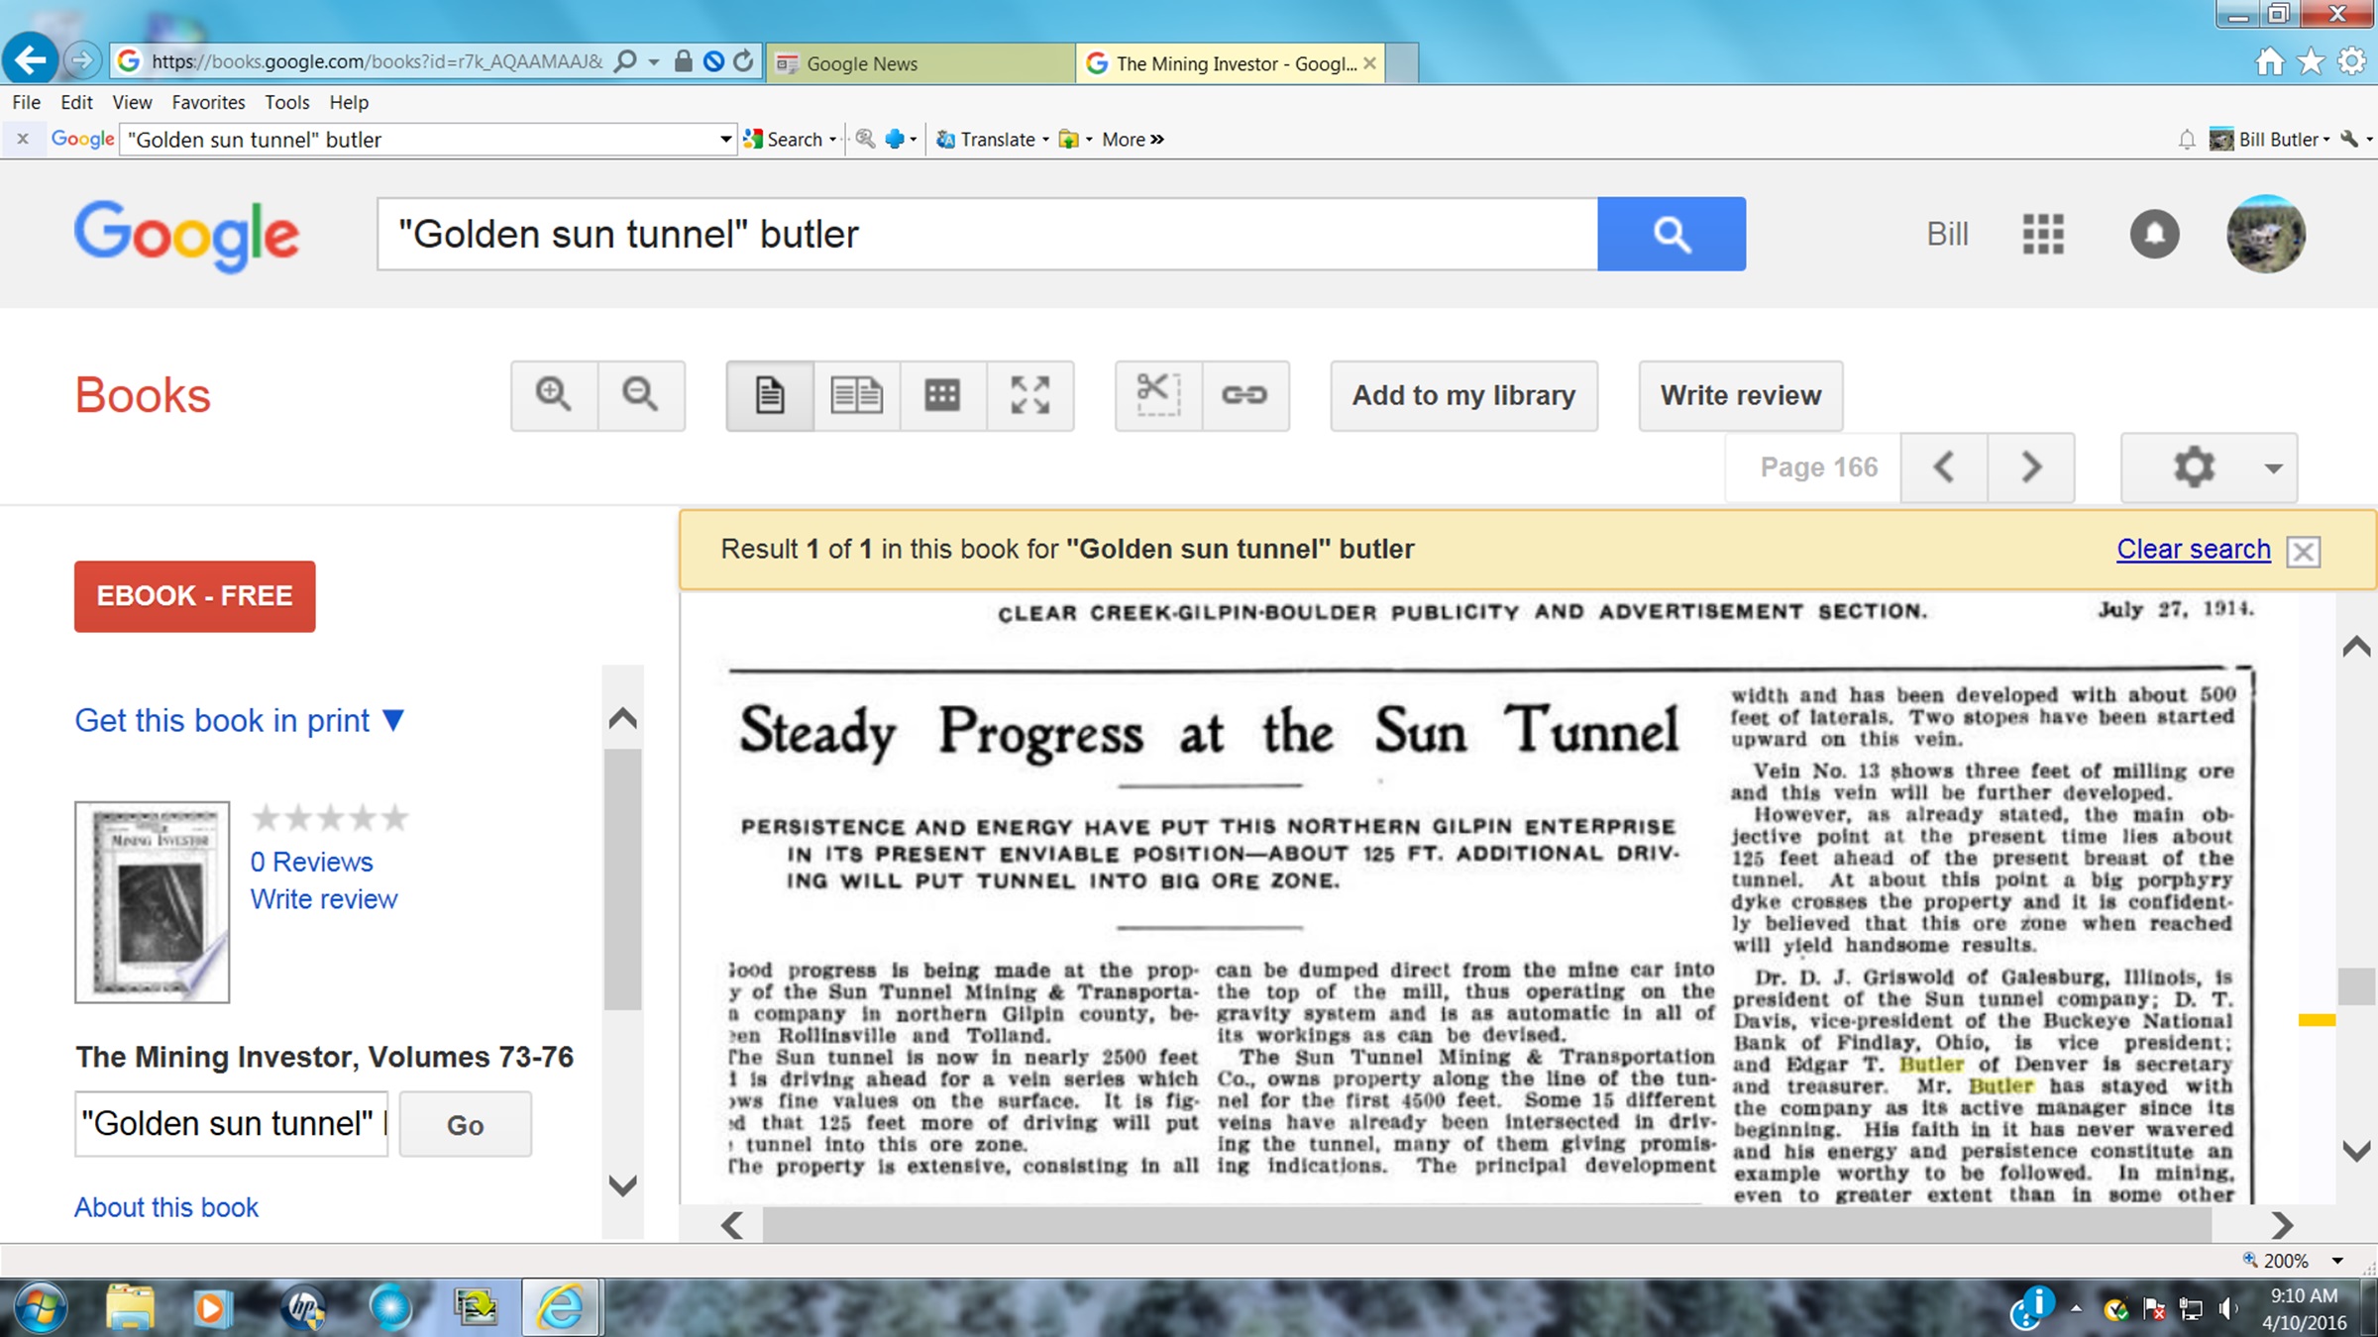Image resolution: width=2378 pixels, height=1337 pixels.
Task: Open the Favorites star icon
Action: coord(2311,61)
